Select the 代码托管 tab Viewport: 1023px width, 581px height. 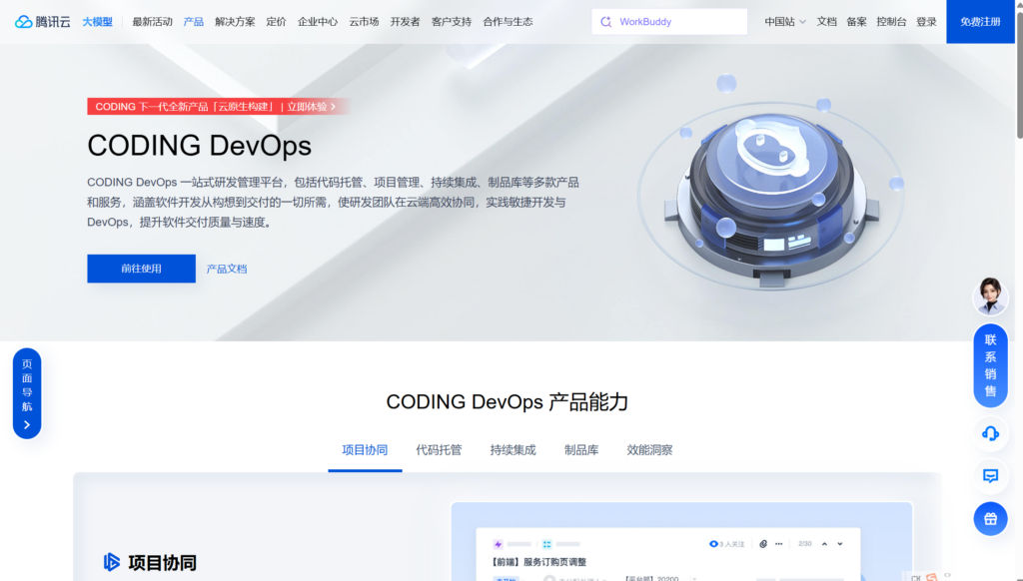440,450
